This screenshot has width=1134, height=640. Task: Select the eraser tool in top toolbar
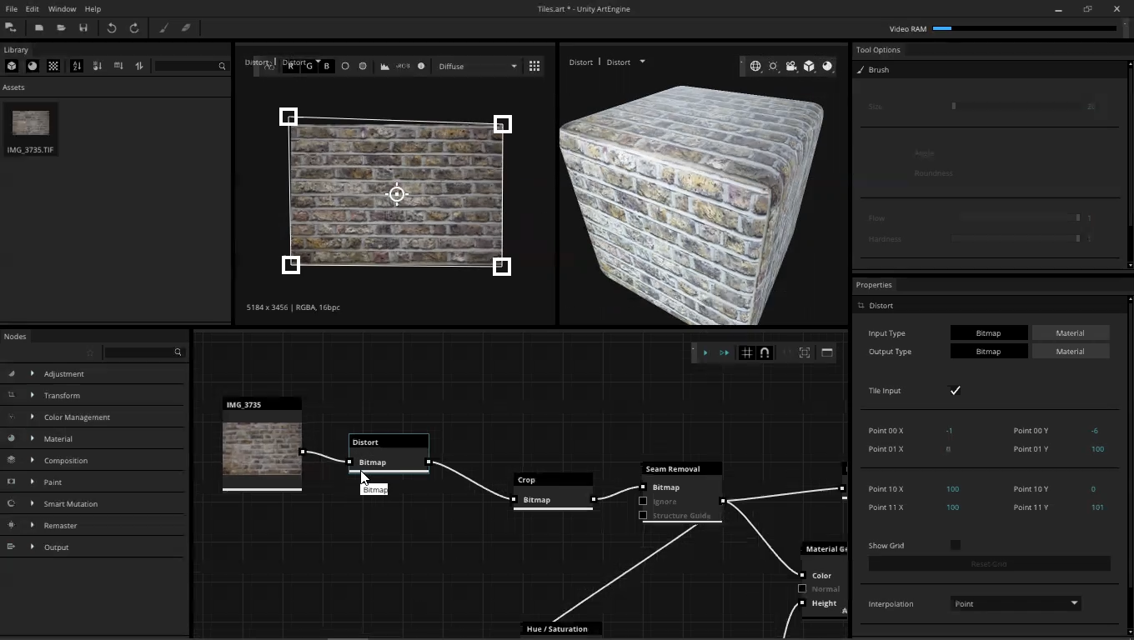tap(186, 28)
